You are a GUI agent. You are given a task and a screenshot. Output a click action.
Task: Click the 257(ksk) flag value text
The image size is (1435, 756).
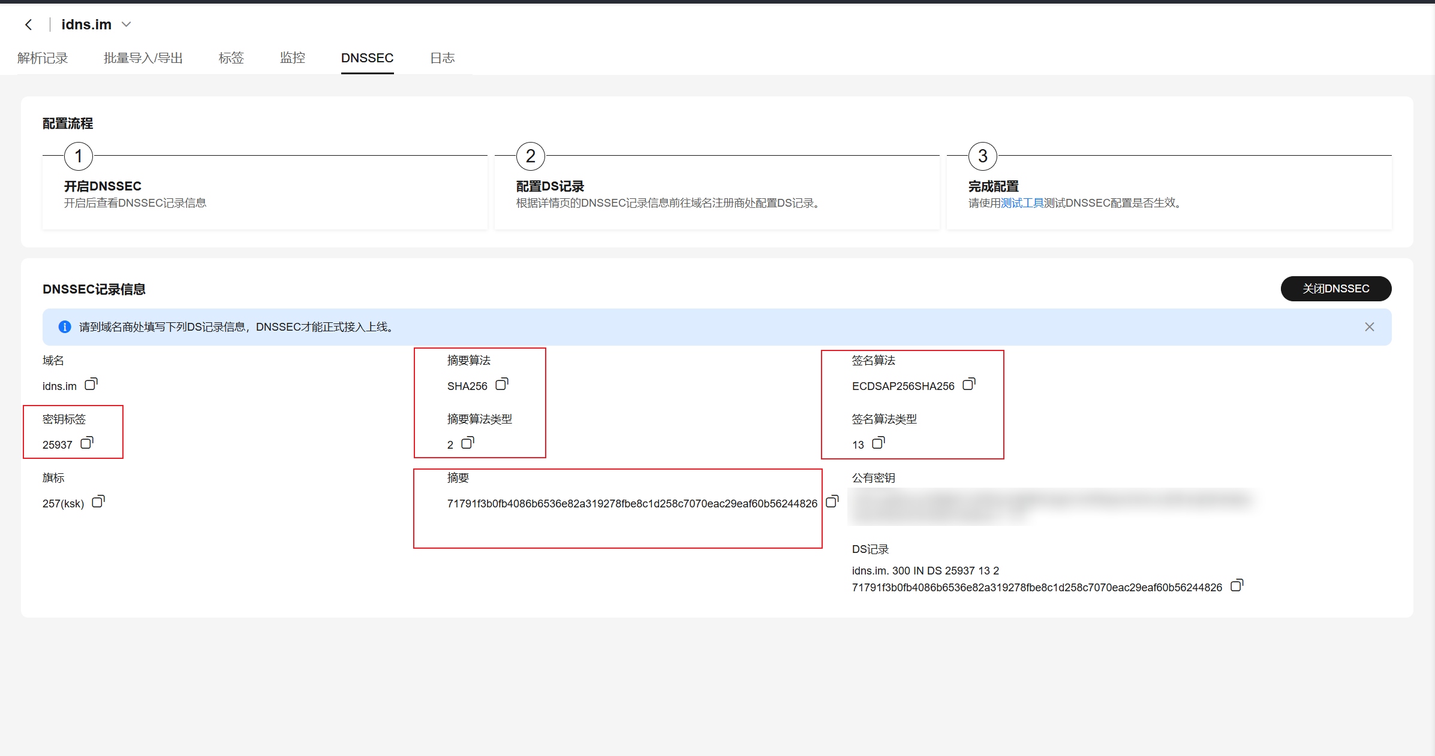coord(63,504)
